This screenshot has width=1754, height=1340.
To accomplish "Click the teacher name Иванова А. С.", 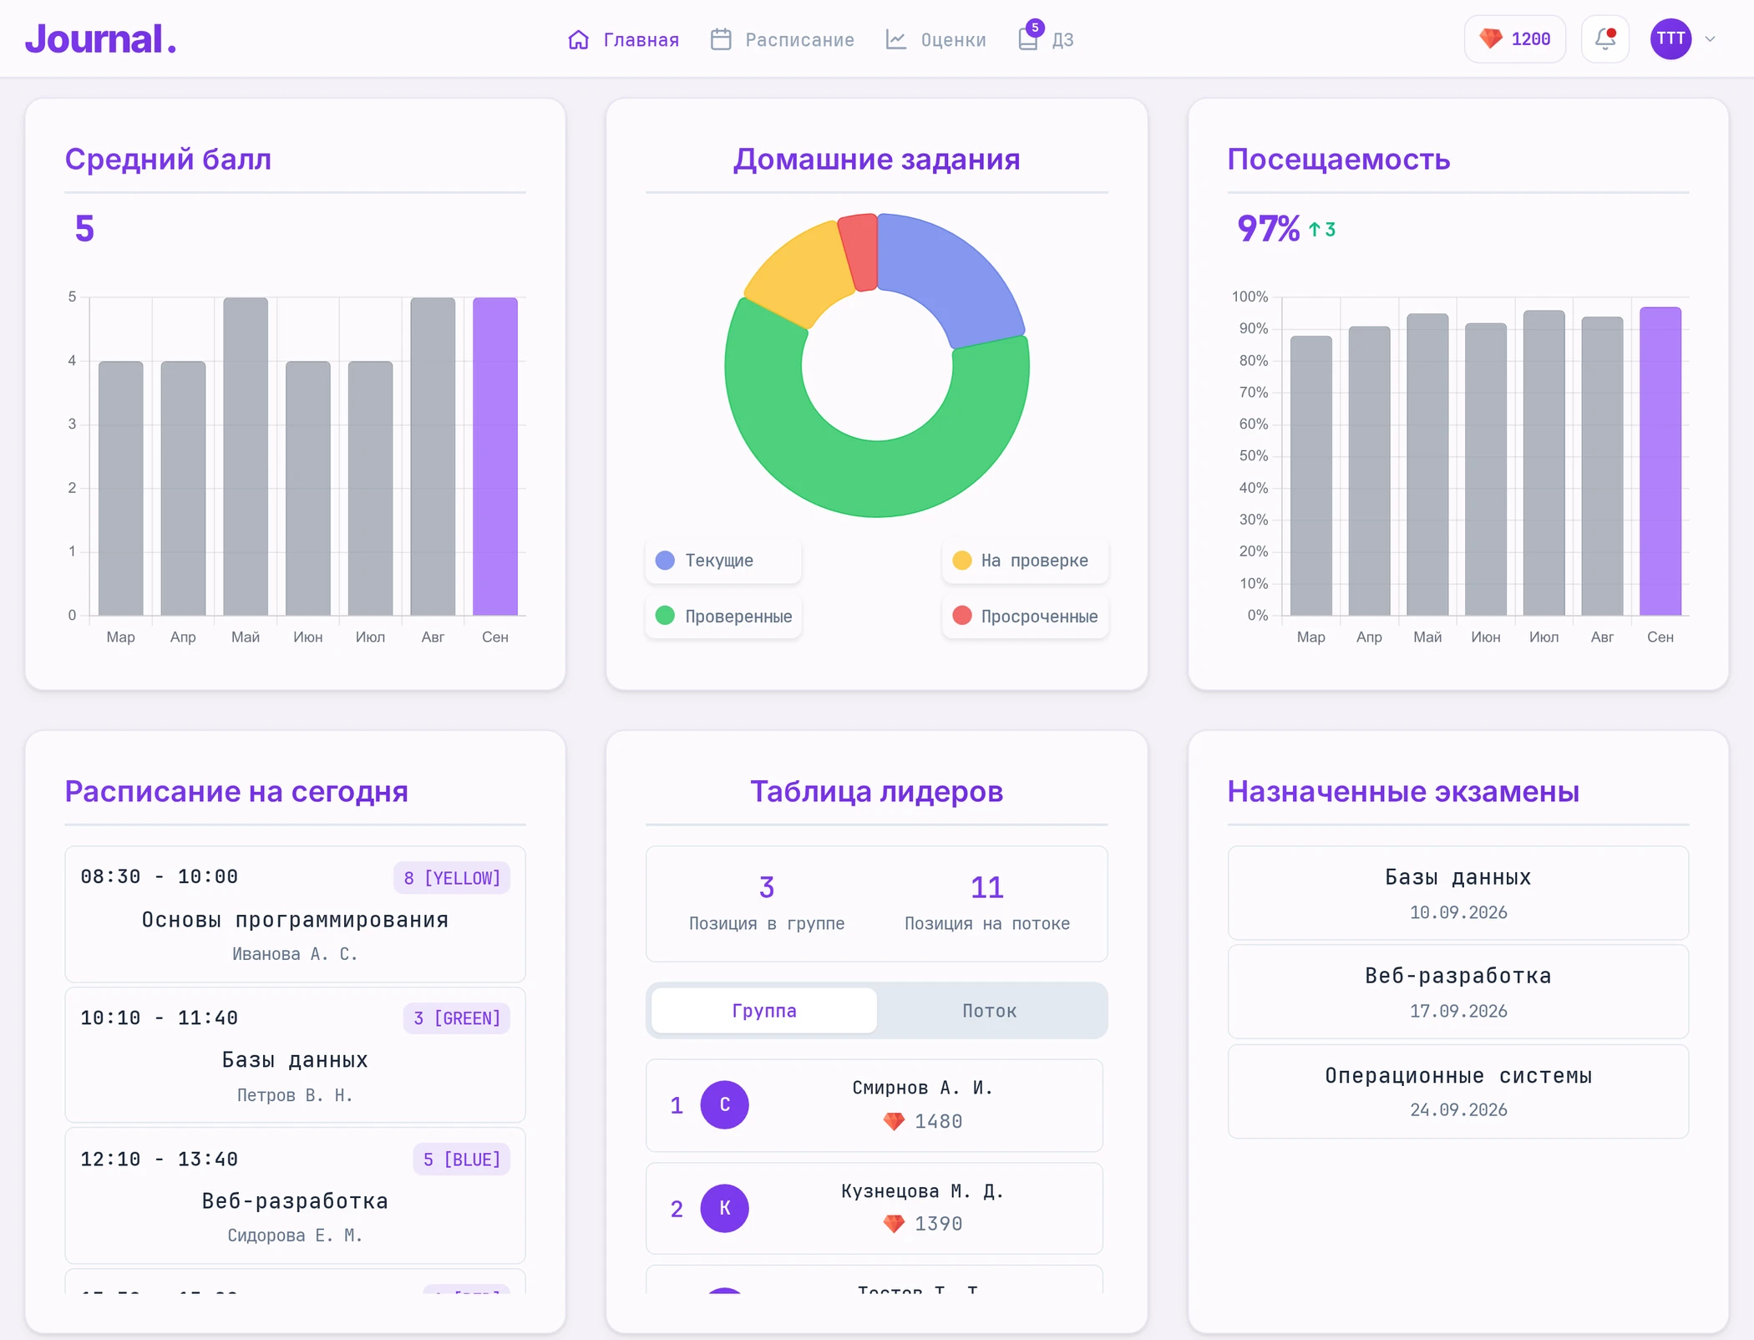I will (295, 954).
